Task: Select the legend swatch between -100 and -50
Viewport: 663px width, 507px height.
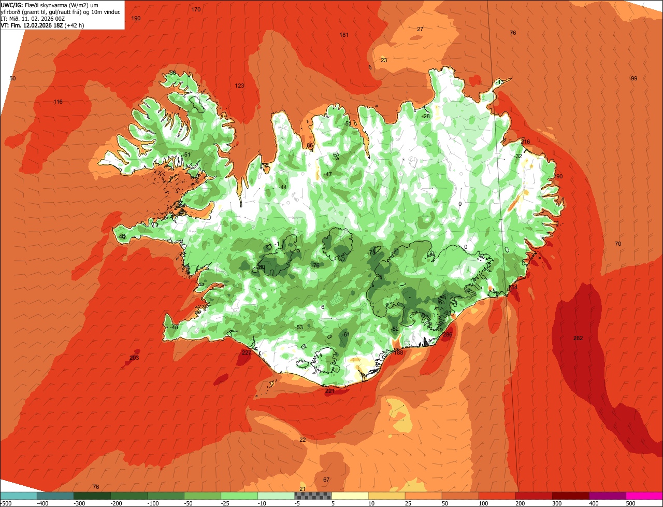Action: pyautogui.click(x=166, y=496)
